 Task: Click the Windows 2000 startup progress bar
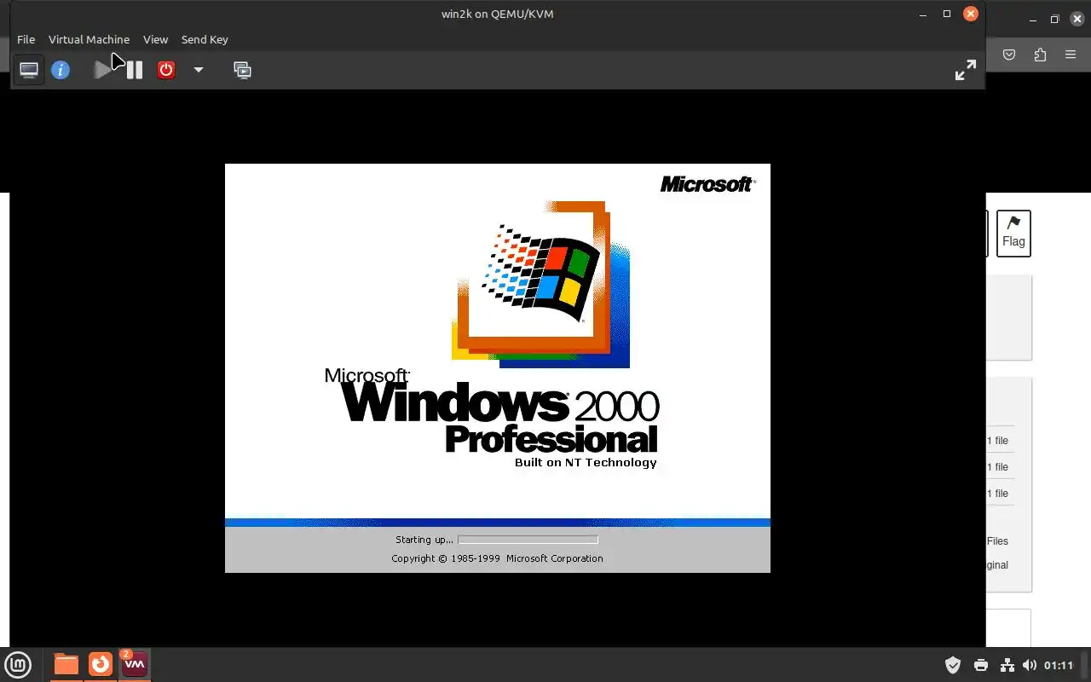coord(528,540)
